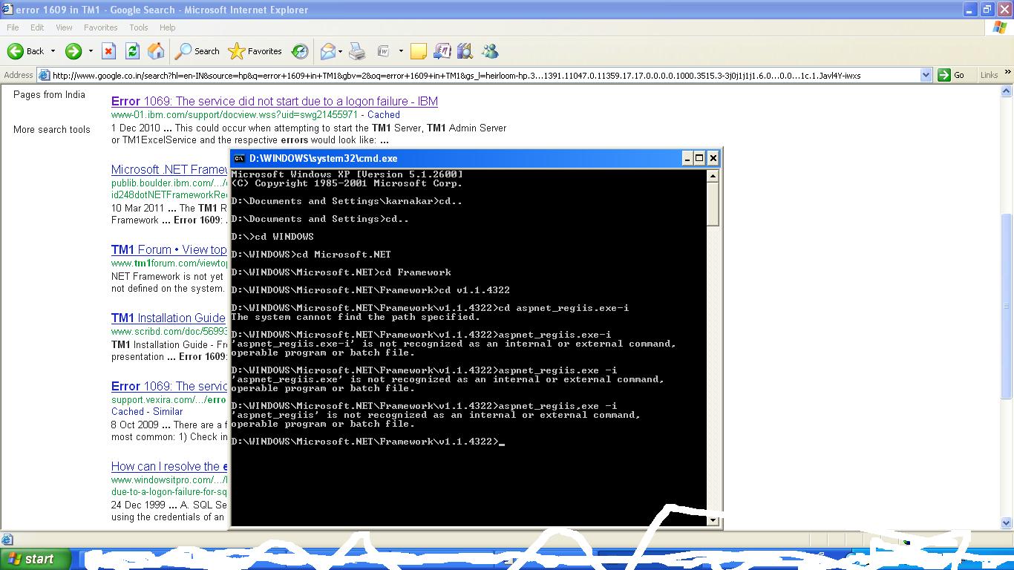The height and width of the screenshot is (570, 1014).
Task: Click browser page scrollbar up arrow
Action: (x=1007, y=91)
